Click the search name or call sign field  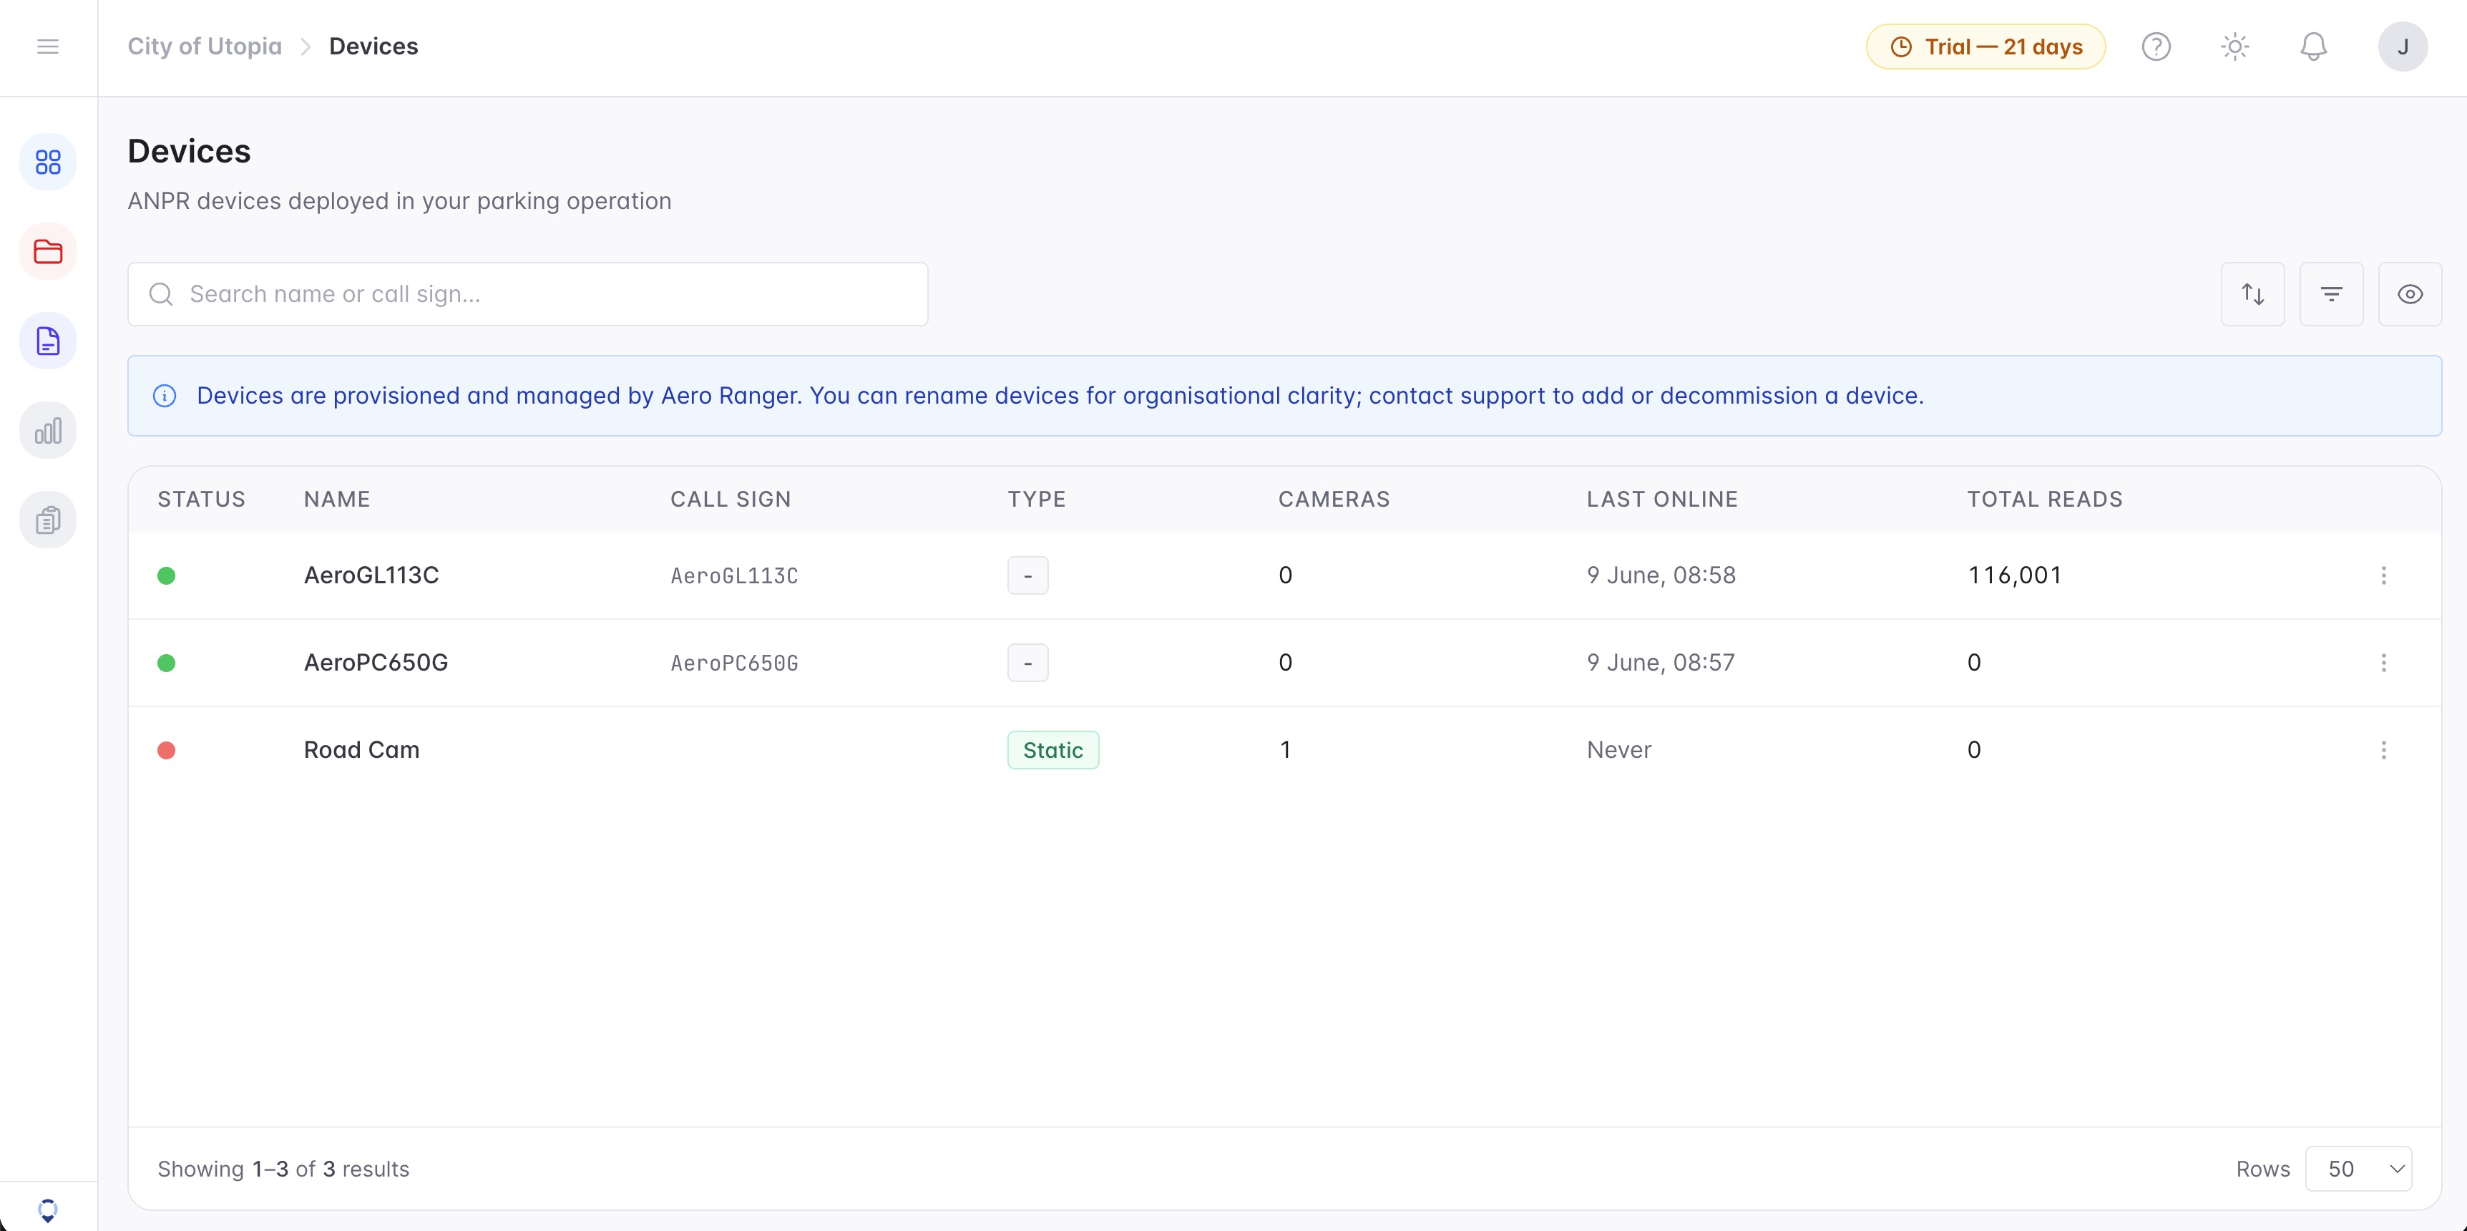tap(528, 294)
